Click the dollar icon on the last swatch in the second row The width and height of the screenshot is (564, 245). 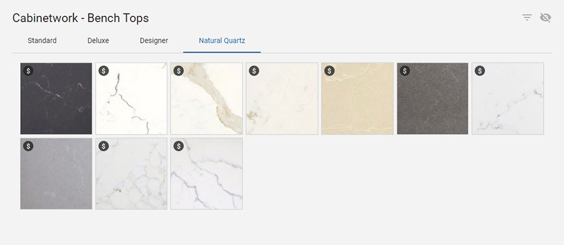(178, 146)
